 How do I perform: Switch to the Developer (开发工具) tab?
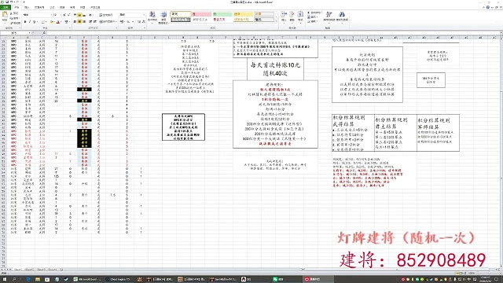tap(95, 7)
